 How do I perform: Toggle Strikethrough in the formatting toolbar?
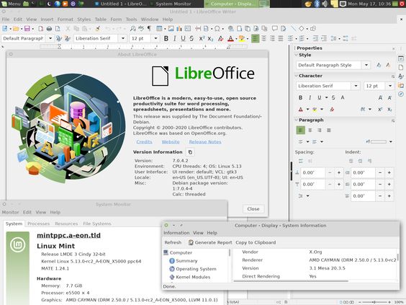click(191, 38)
